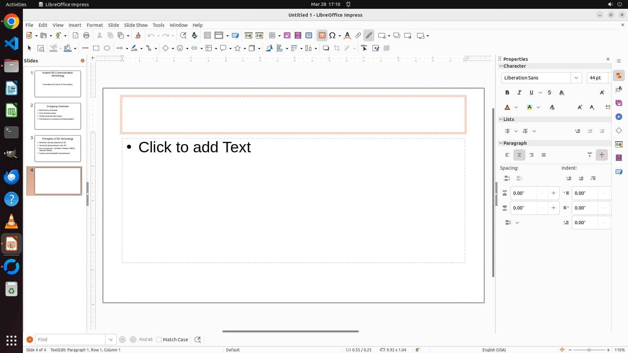628x353 pixels.
Task: Select the Ellipse drawing tool
Action: 107,48
